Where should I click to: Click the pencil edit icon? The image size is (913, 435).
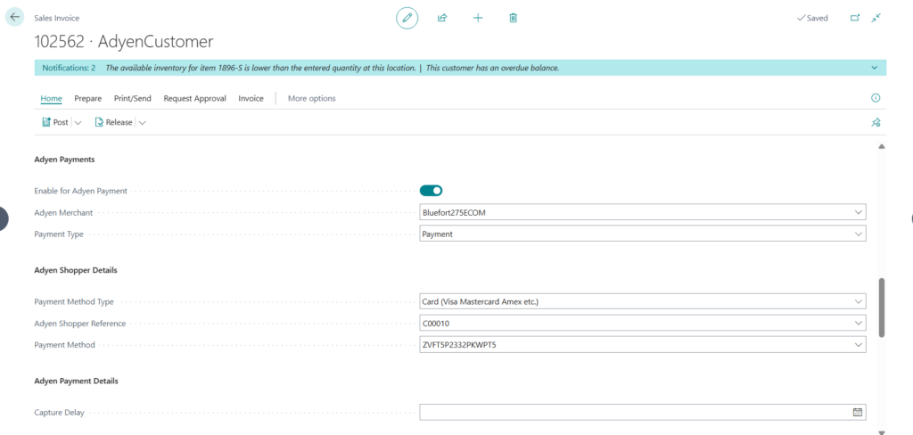[x=407, y=18]
